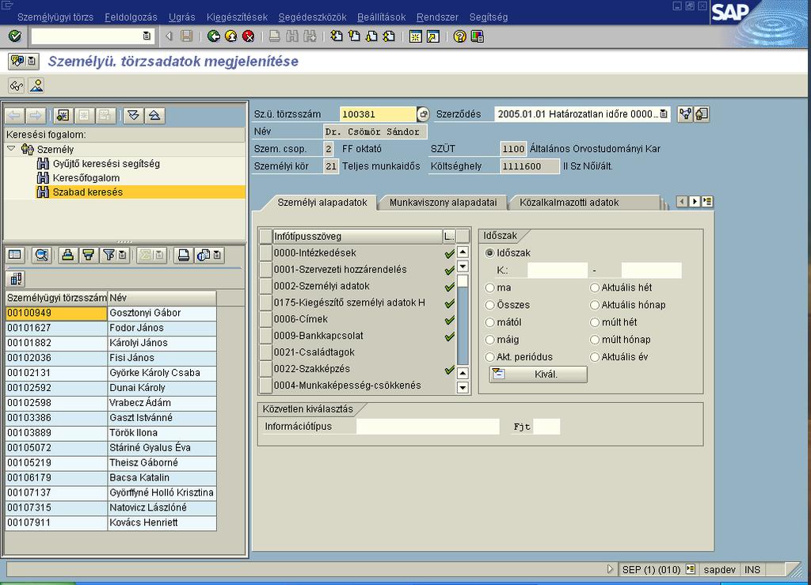
Task: Open the filter options dropdown arrow
Action: tap(122, 255)
